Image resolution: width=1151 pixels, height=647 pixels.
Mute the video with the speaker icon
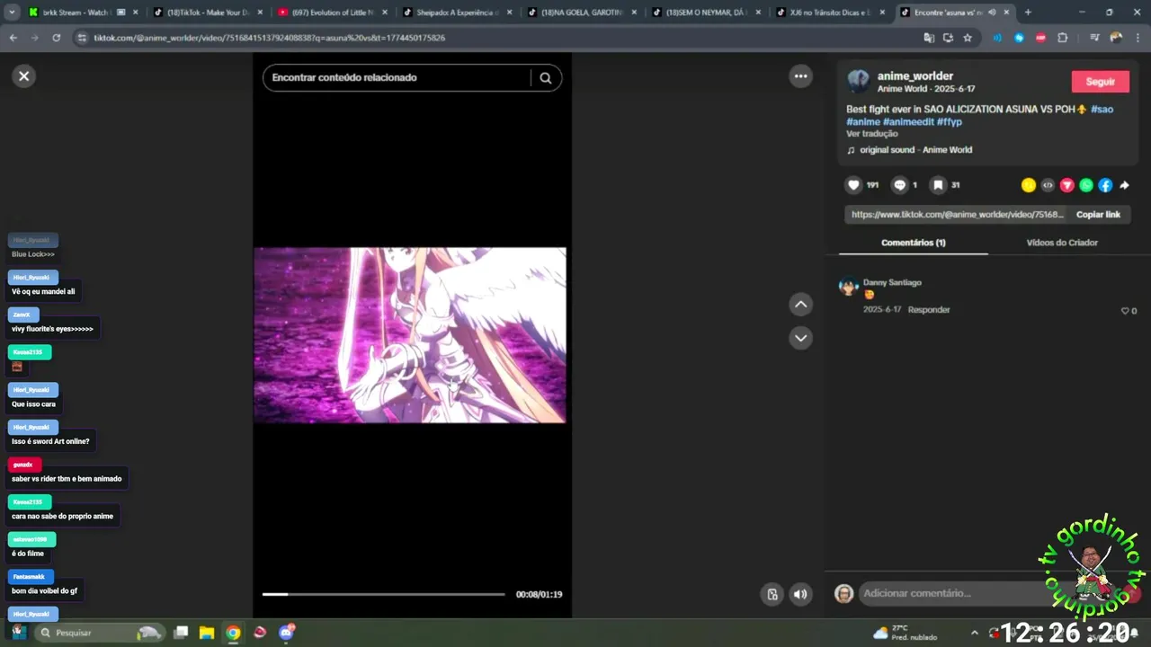[800, 594]
